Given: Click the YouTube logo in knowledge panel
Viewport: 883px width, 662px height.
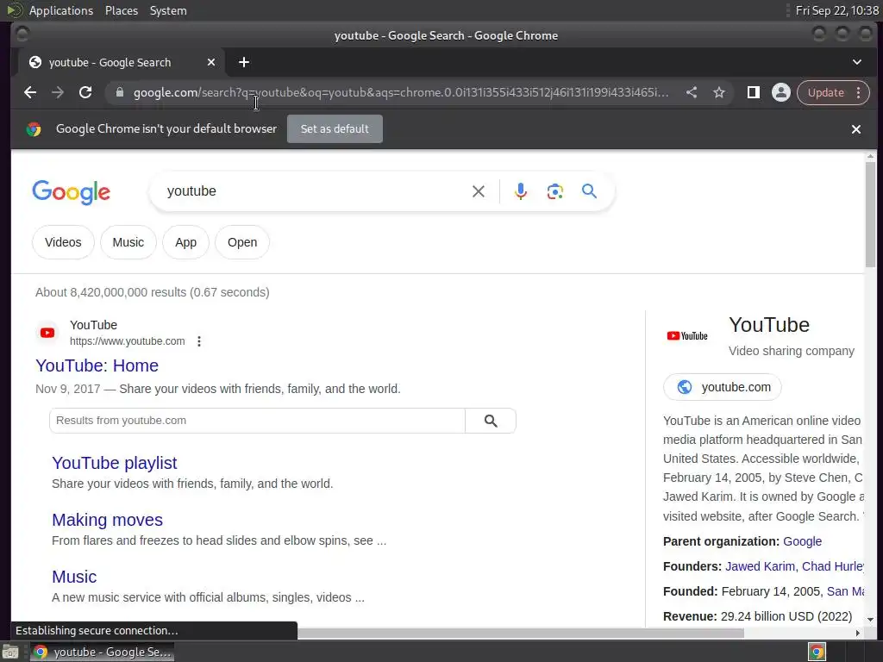Looking at the screenshot, I should 687,336.
